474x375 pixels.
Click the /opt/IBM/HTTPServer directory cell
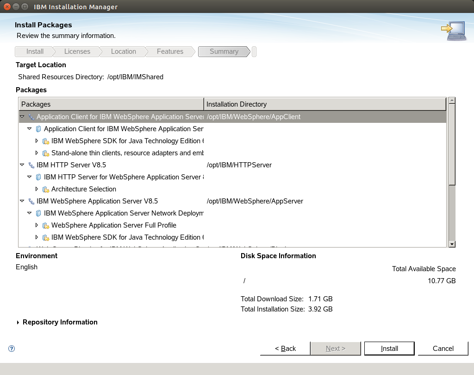pos(239,165)
